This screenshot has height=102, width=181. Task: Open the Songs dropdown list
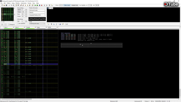pos(37,24)
